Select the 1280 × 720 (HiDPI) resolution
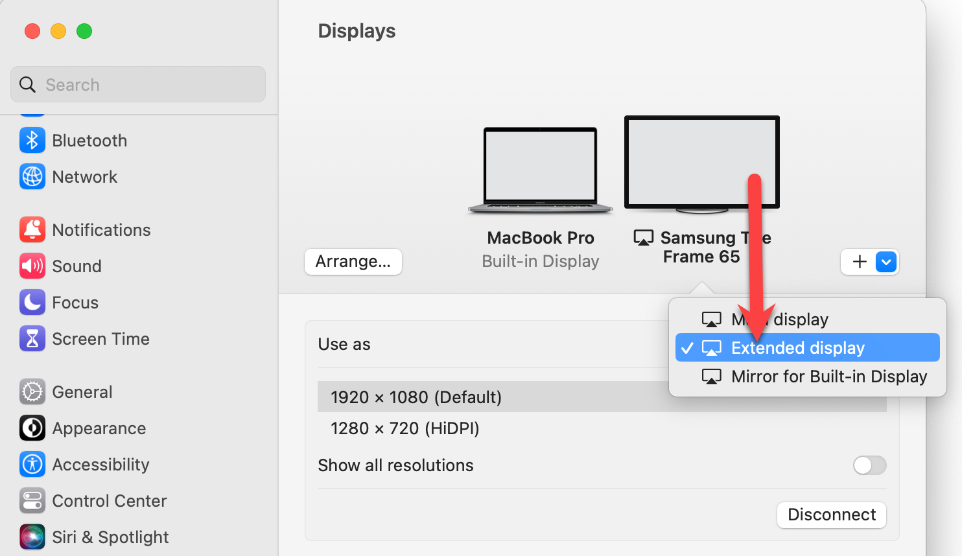Screen dimensions: 962x556 (405, 428)
